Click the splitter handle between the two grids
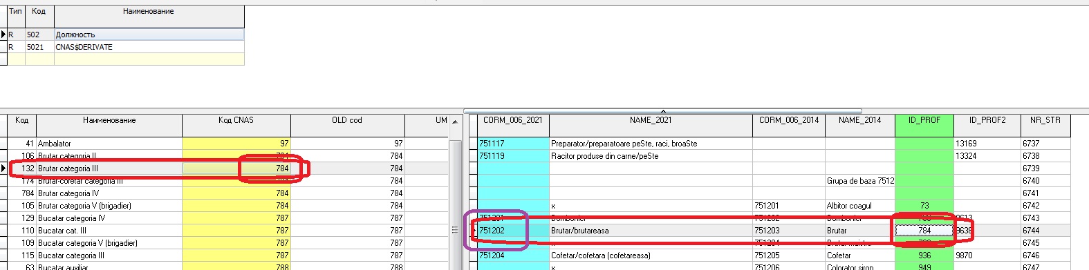 point(455,230)
